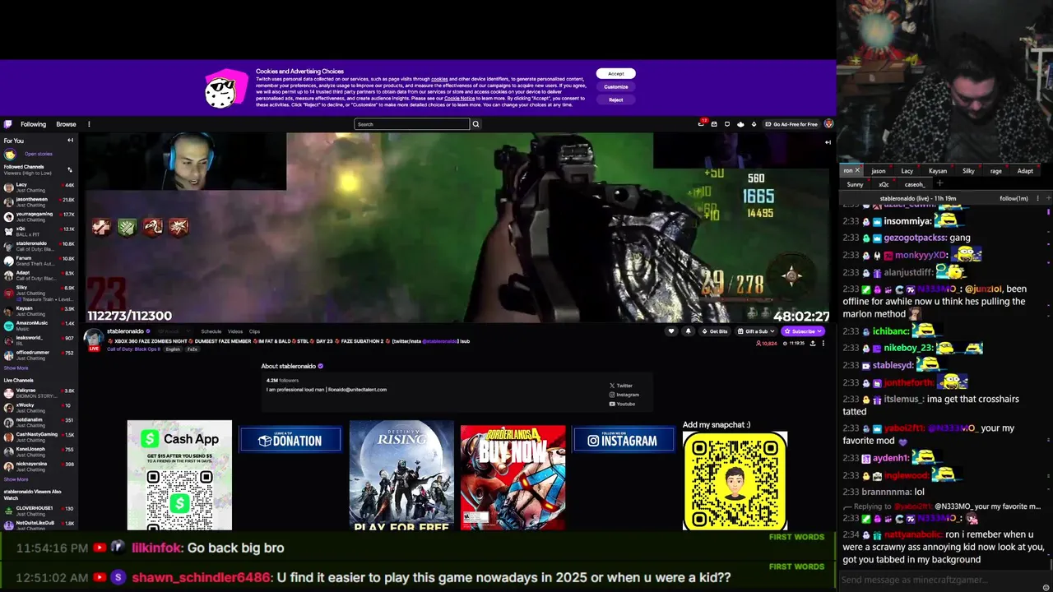Open Twitch notifications with red badge
This screenshot has height=592, width=1053.
click(x=702, y=123)
